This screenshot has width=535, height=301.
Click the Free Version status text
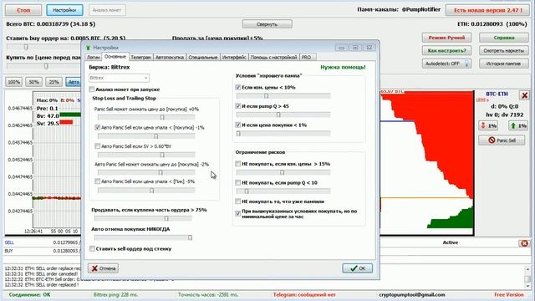tap(509, 294)
